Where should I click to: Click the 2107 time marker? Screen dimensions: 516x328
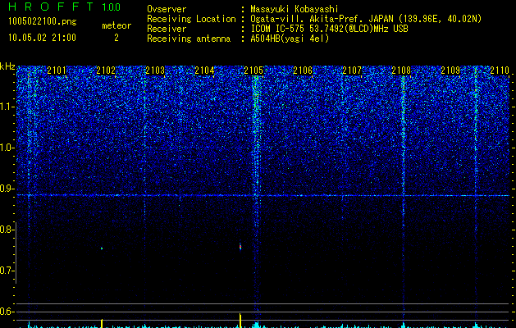(352, 71)
